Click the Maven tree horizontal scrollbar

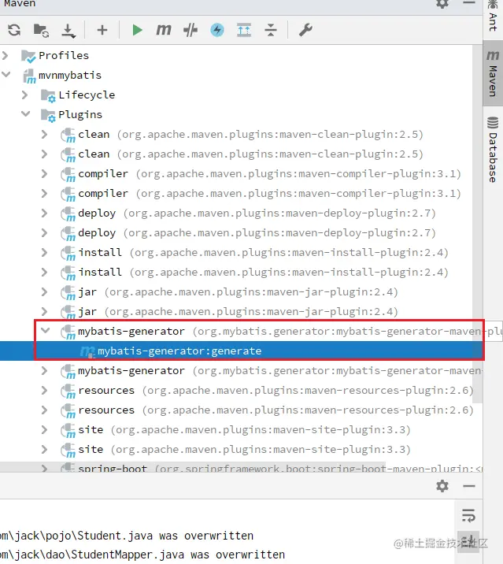click(193, 467)
